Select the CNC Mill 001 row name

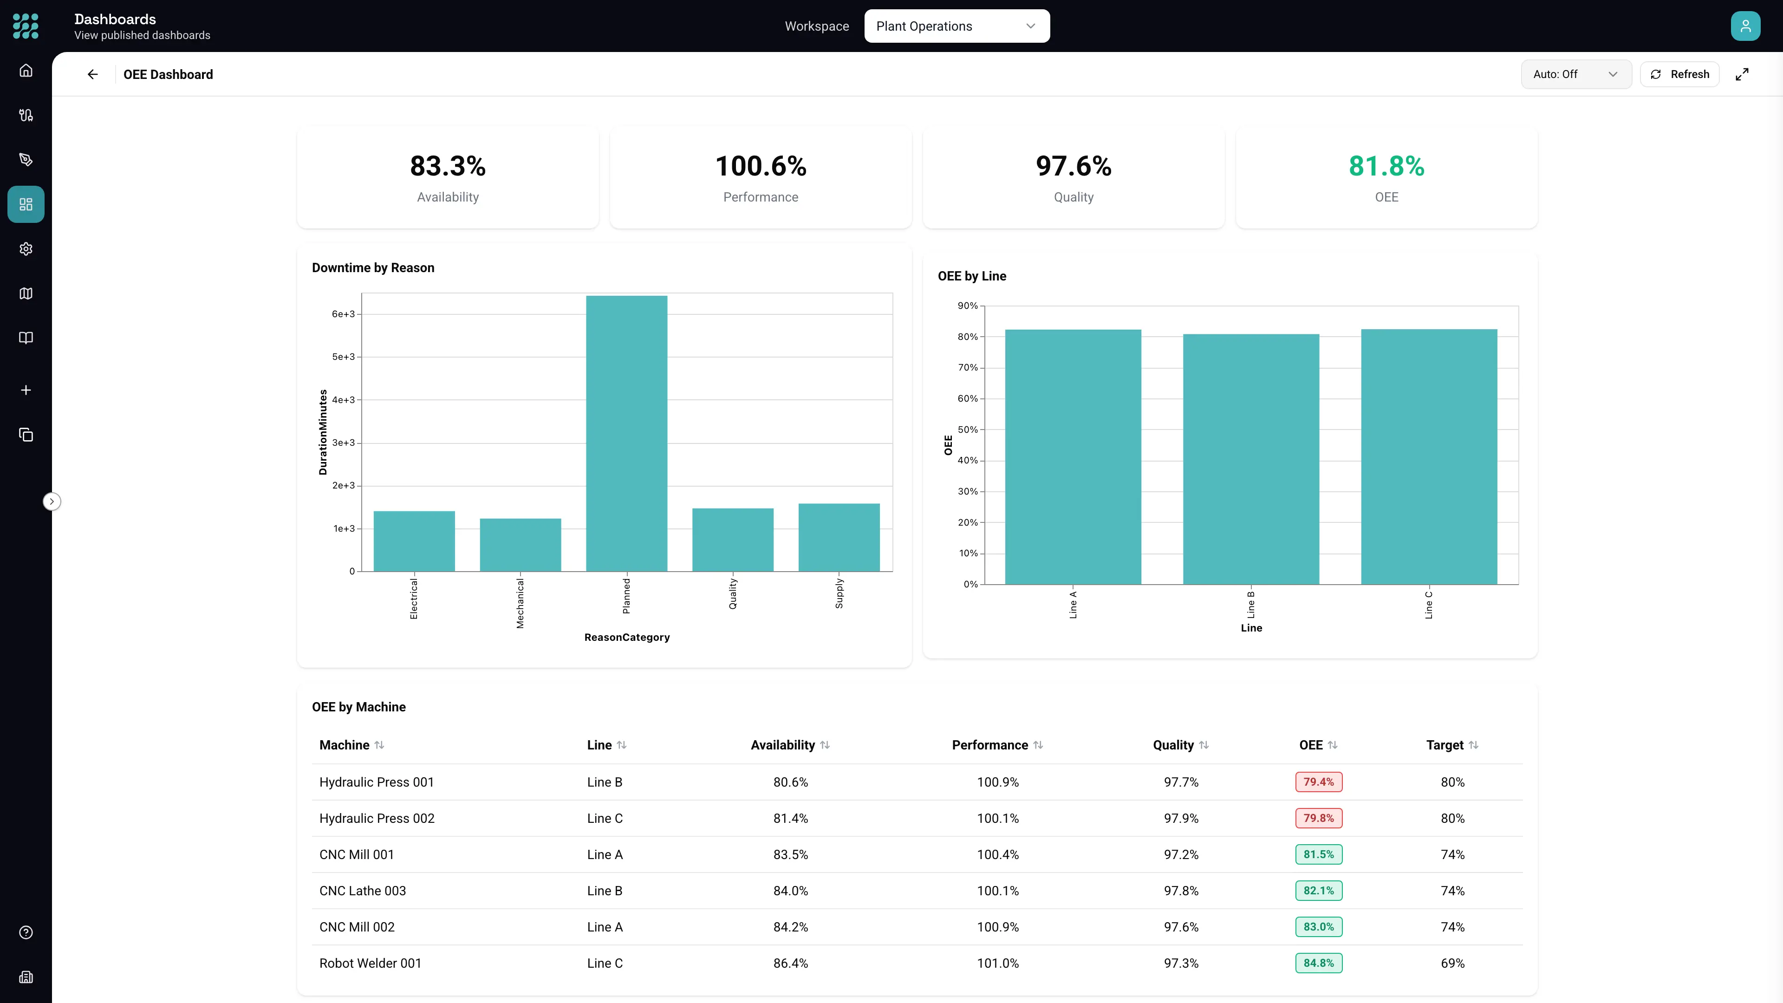[357, 855]
